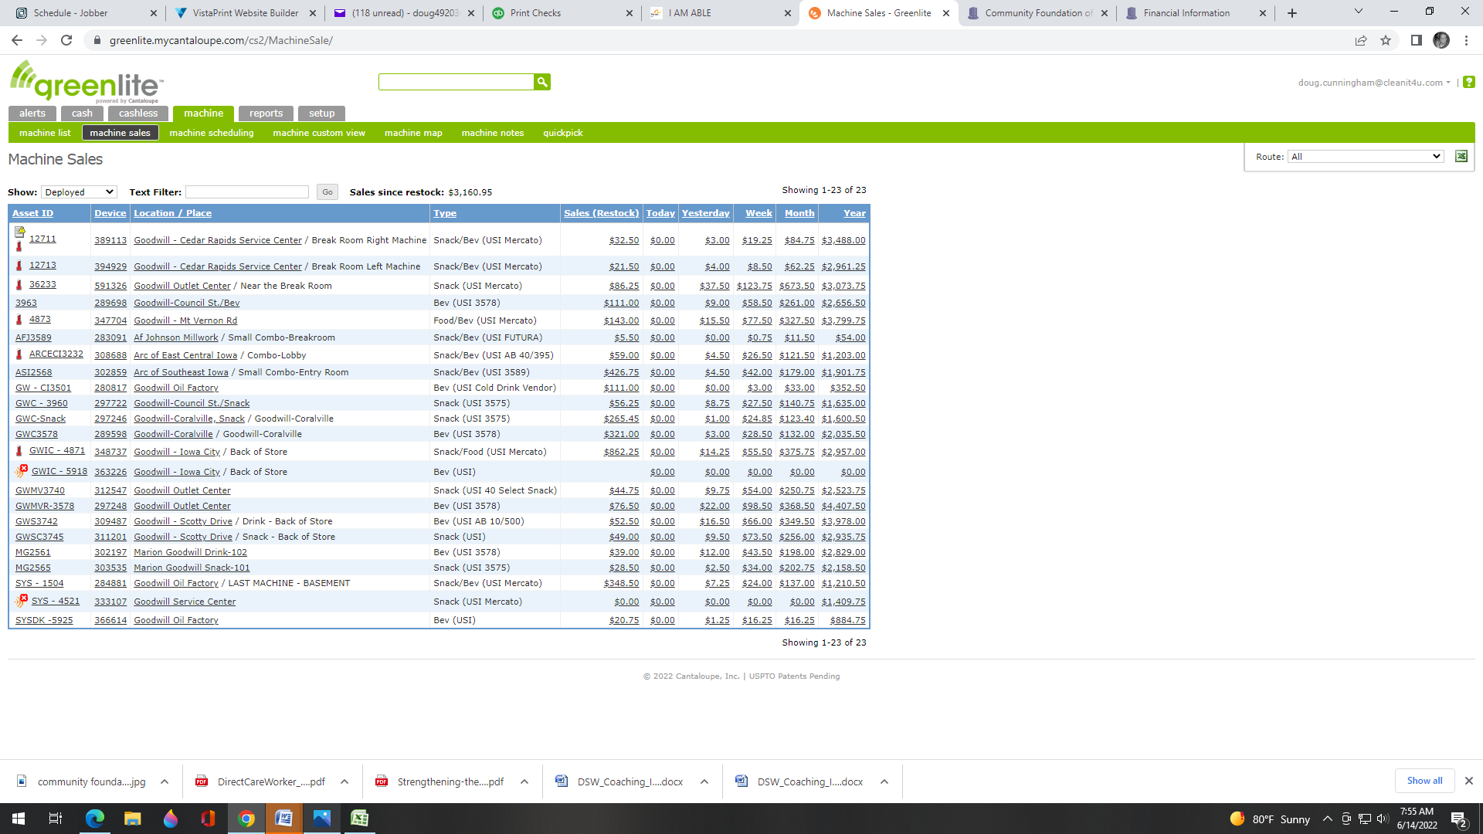Screen dimensions: 1483x834
Task: Open device 591326 link
Action: click(110, 286)
